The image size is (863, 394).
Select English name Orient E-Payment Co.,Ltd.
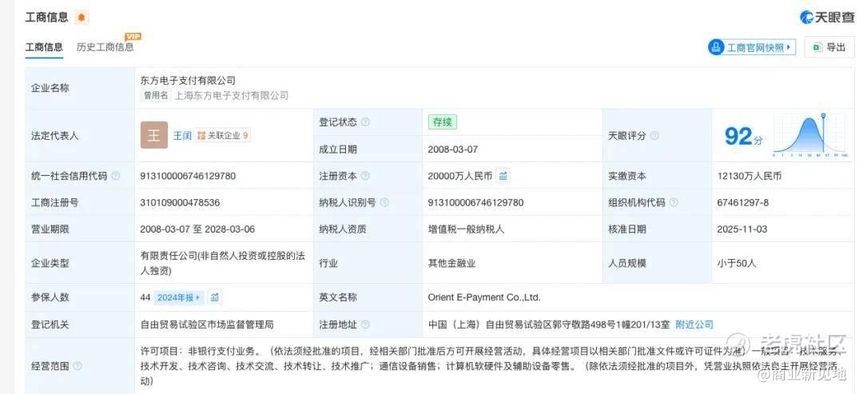[x=484, y=297]
